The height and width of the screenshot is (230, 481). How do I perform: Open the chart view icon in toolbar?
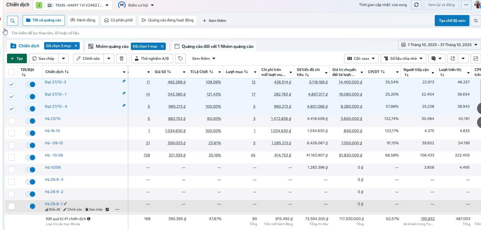[x=476, y=58]
